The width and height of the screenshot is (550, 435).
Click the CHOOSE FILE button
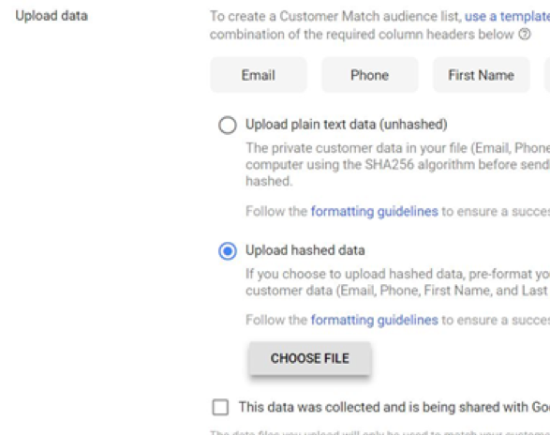point(310,358)
